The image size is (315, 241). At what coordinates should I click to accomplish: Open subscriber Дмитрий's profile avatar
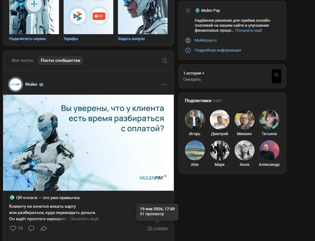pos(219,119)
